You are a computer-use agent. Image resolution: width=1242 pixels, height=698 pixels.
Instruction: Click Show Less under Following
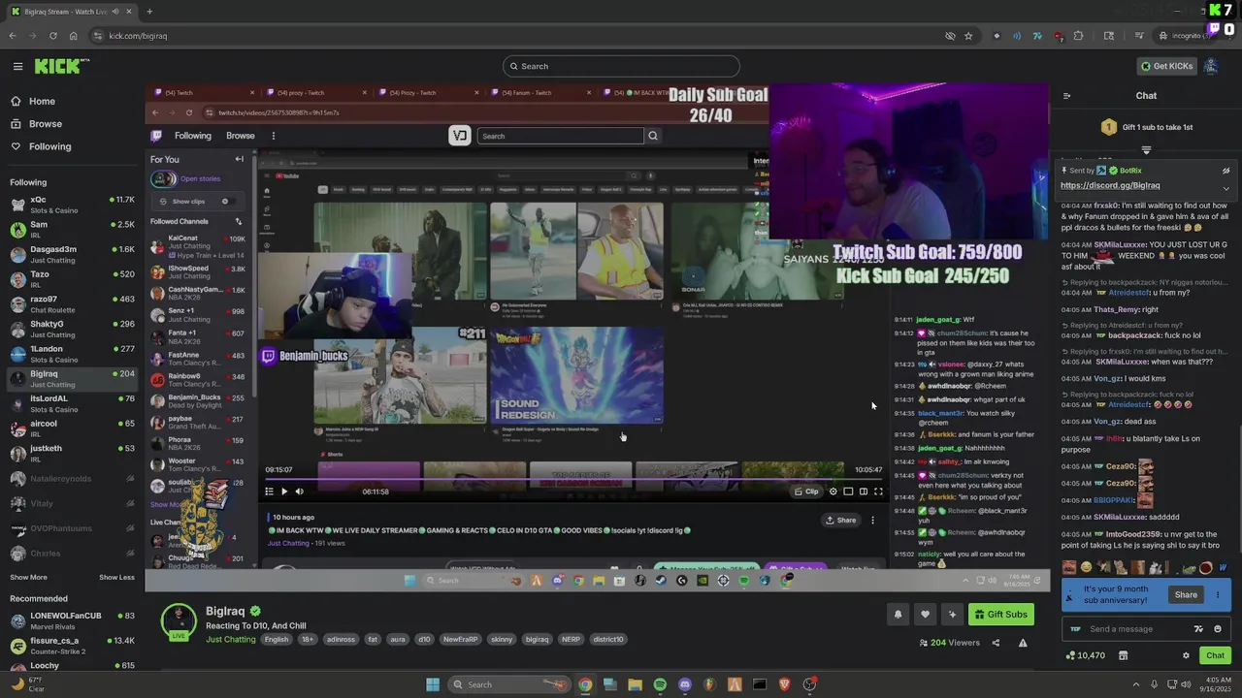click(x=116, y=577)
